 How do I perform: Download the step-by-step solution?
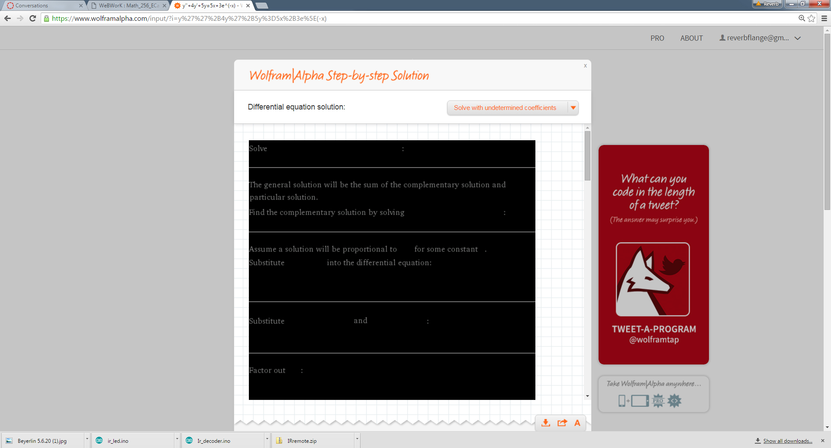pos(546,423)
